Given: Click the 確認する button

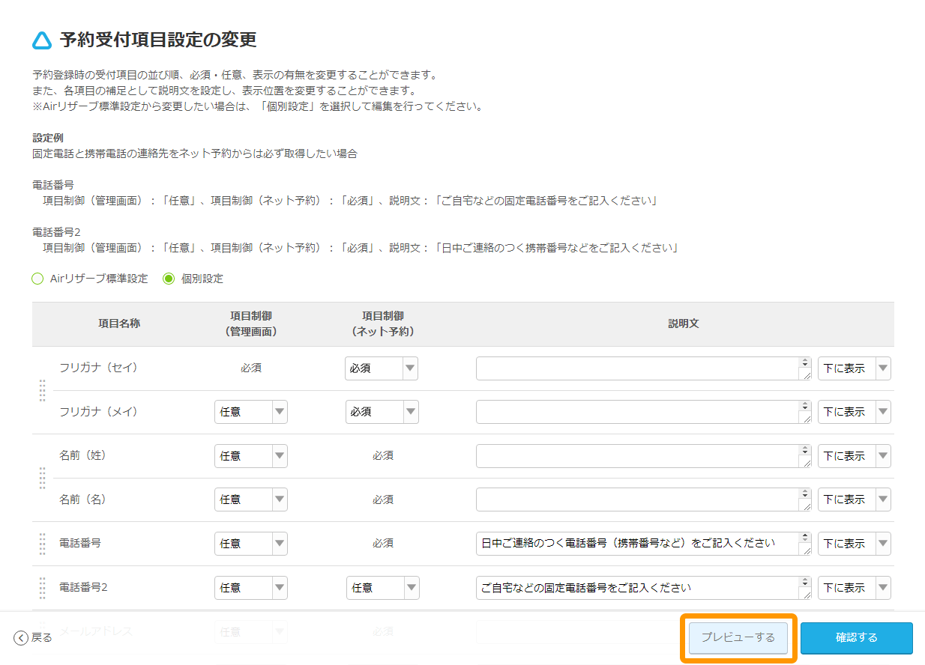Looking at the screenshot, I should tap(857, 637).
